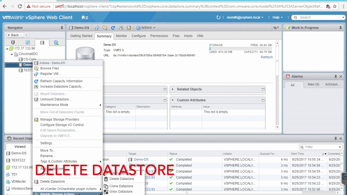The height and width of the screenshot is (195, 347).
Task: Open TEST222 in Recent Objects list
Action: (18, 160)
